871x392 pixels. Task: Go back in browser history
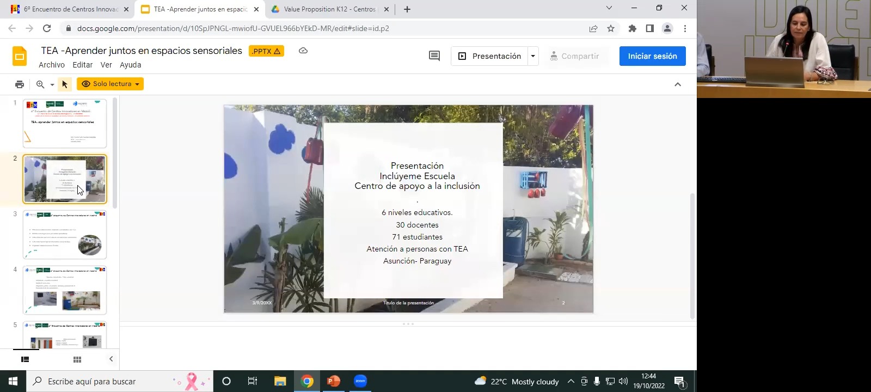click(x=12, y=28)
